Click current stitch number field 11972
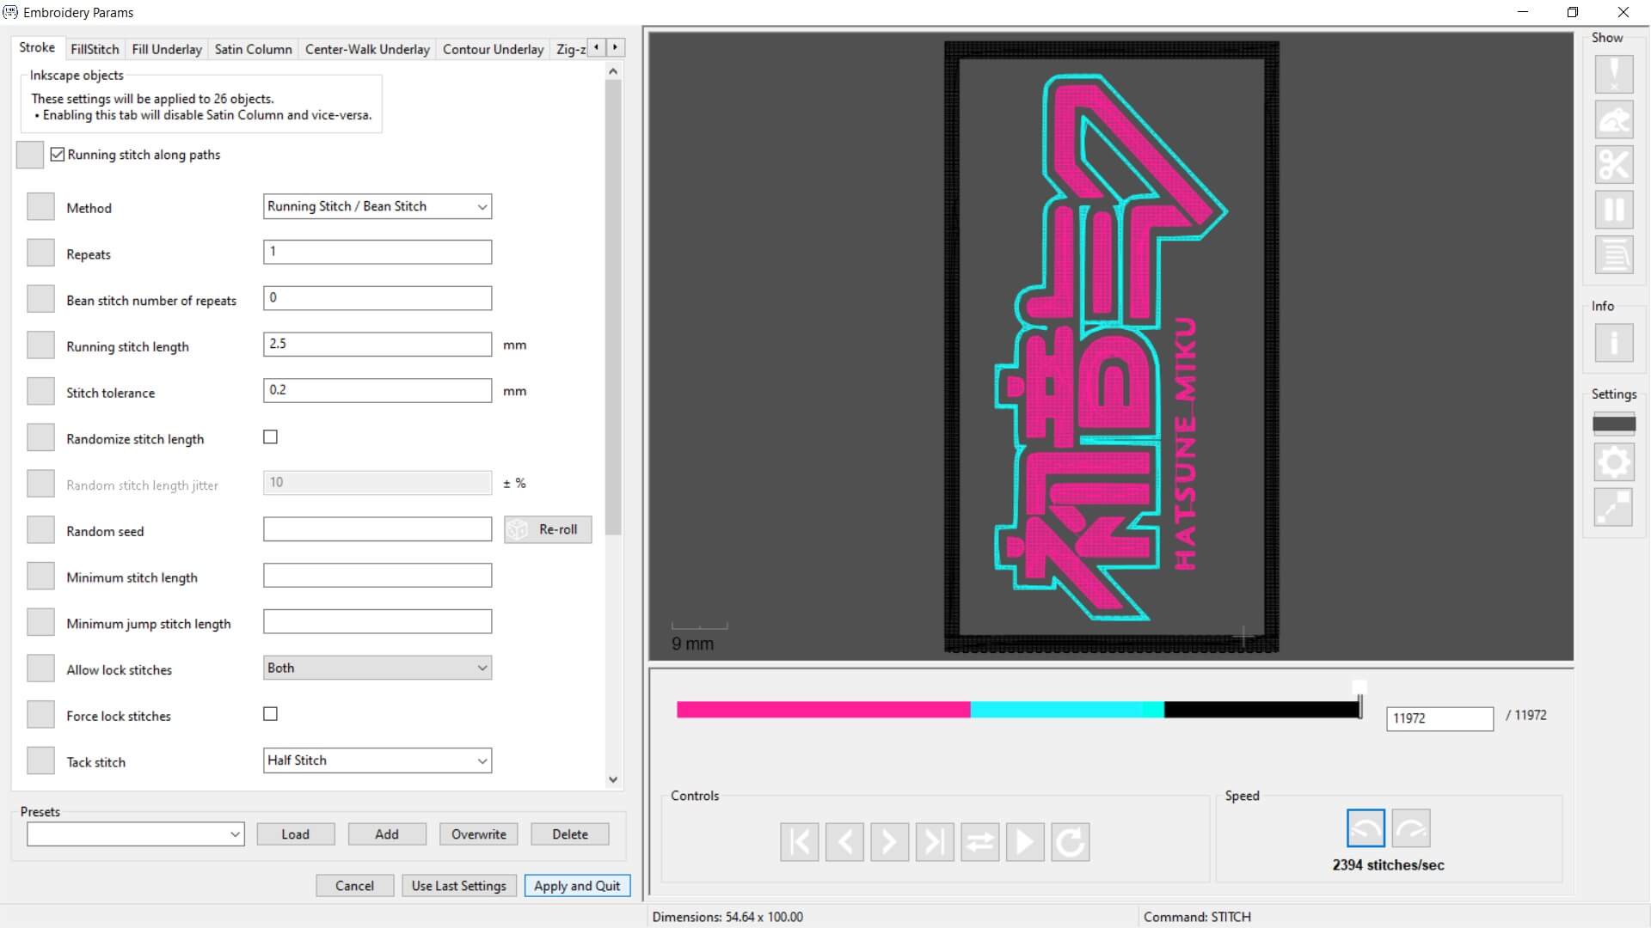This screenshot has height=928, width=1651. [x=1439, y=718]
